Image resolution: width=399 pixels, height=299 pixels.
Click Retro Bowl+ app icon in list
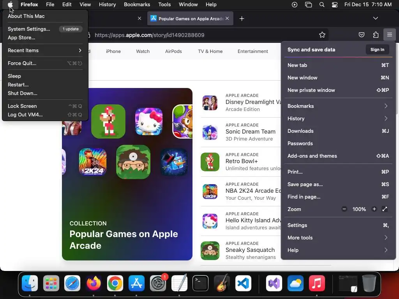pos(210,162)
